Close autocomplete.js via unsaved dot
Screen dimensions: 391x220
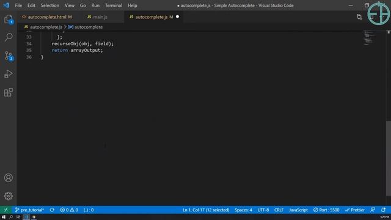[177, 16]
